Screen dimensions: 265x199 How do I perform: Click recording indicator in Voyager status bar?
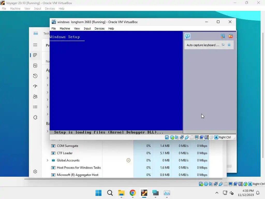[235, 184]
